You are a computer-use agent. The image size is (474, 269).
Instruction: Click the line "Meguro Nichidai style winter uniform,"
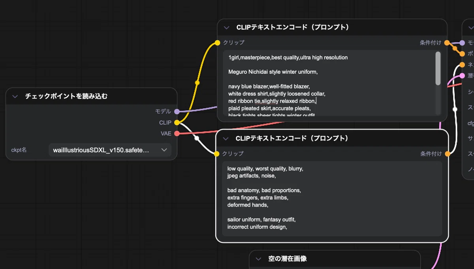point(273,72)
